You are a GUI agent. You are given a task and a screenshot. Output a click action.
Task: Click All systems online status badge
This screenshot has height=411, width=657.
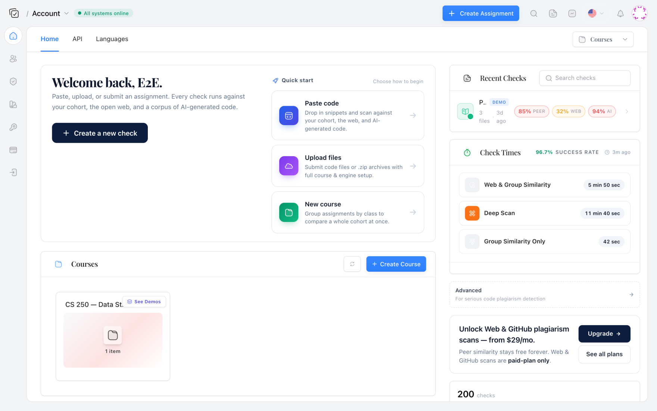point(103,13)
